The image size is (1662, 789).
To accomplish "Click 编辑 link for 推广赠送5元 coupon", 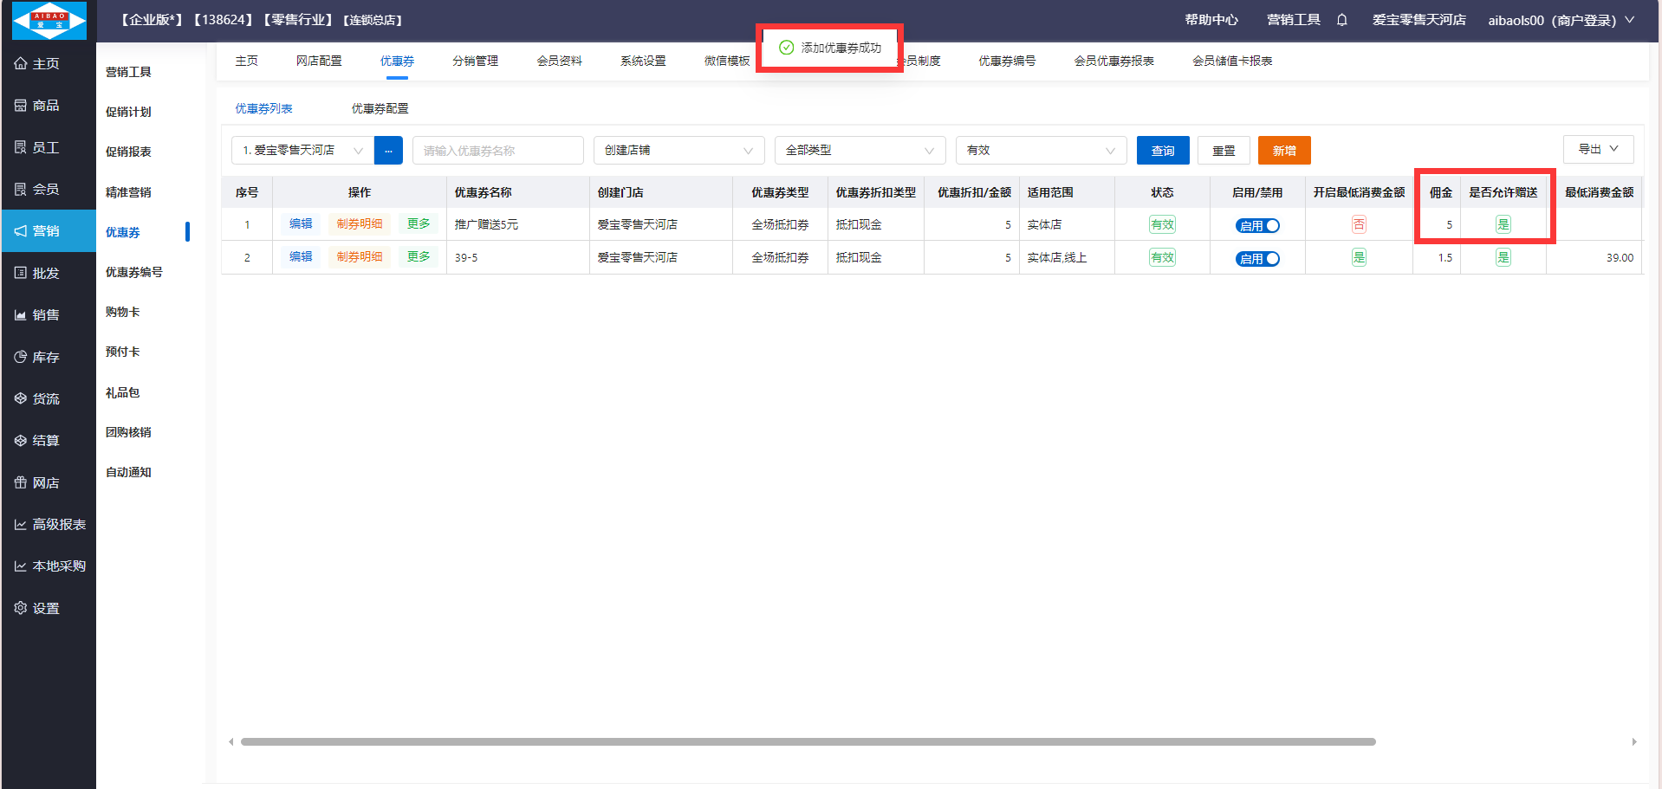I will tap(301, 223).
